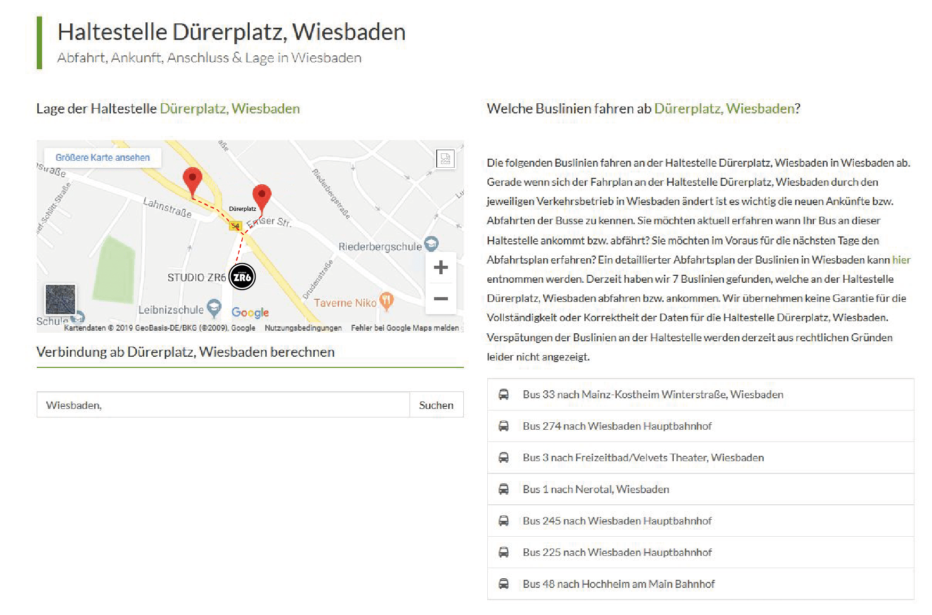Select Bus 33 nach Mainz-Kostheim Winterstraße
932x615 pixels.
coord(700,395)
